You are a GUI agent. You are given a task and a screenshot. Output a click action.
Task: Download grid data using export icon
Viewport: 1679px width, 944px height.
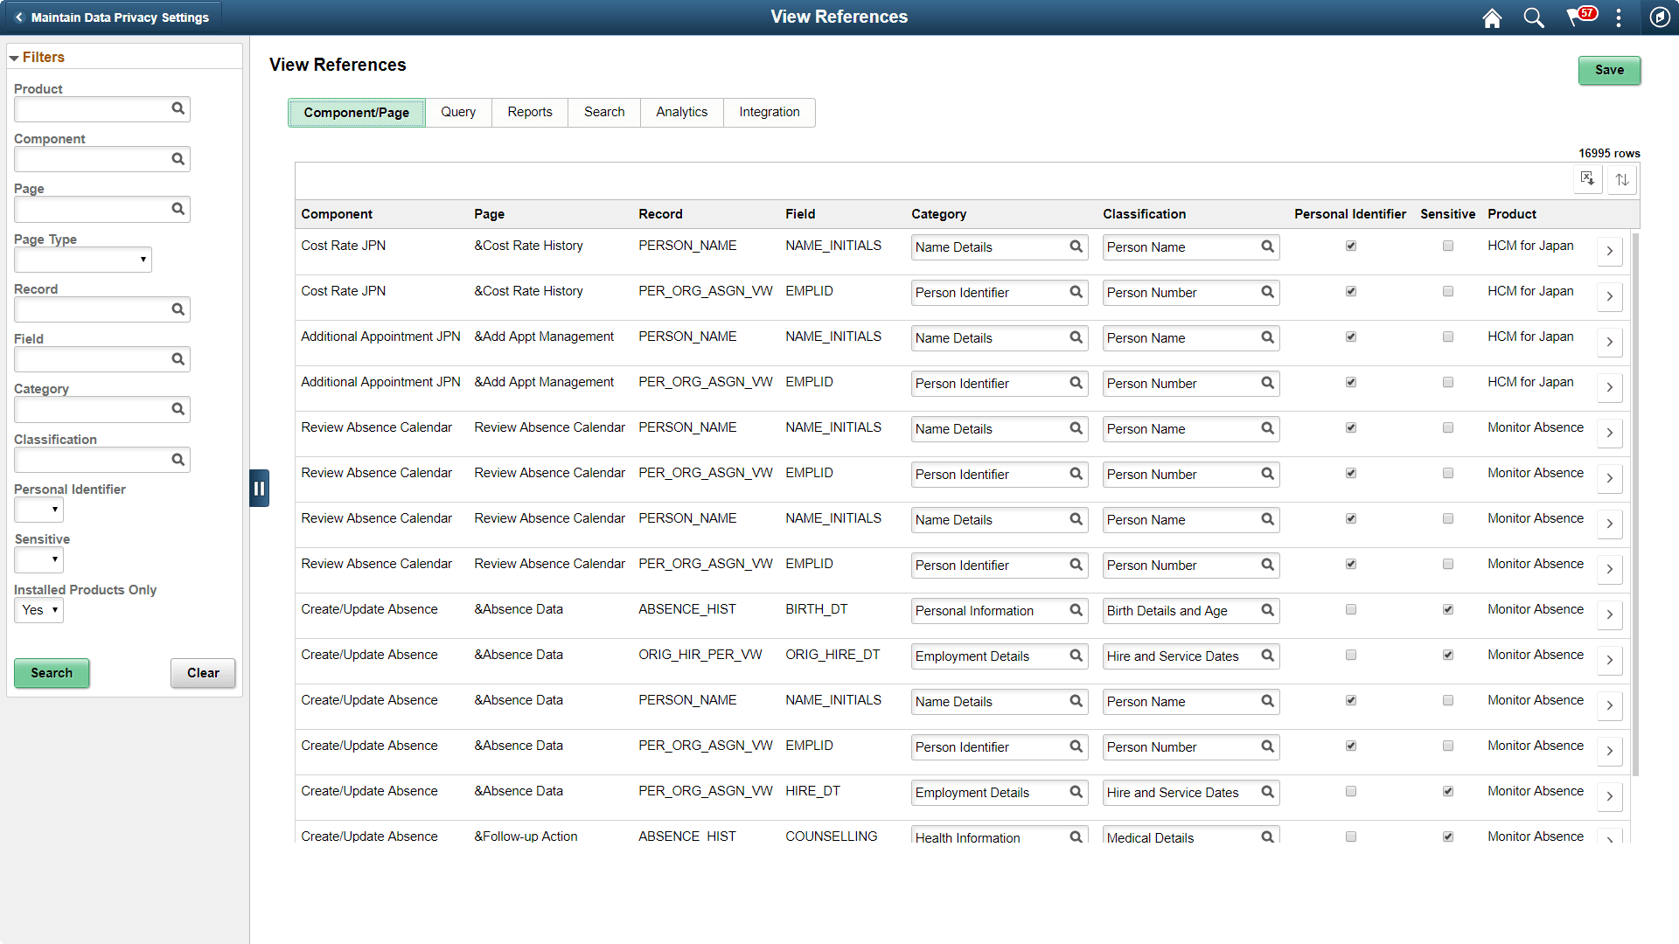click(1588, 179)
